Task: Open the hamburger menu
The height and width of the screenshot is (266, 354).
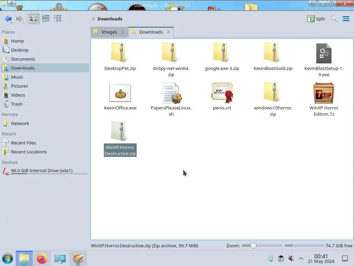Action: 346,19
